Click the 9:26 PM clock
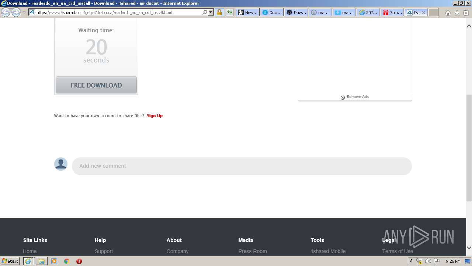The image size is (472, 266). point(453,261)
